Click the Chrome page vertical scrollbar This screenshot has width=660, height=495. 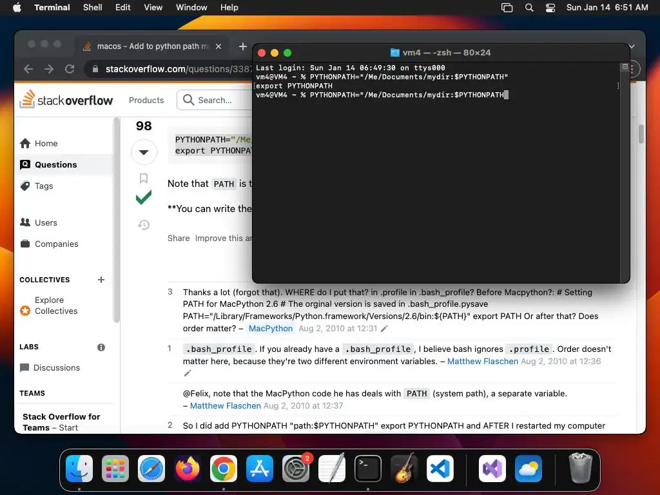coord(641,135)
